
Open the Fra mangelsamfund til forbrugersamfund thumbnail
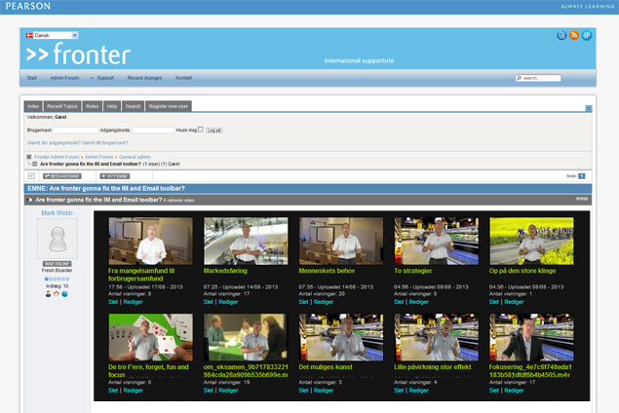coord(151,241)
